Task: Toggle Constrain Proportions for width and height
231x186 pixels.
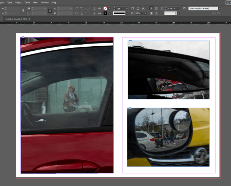Action: (23, 11)
